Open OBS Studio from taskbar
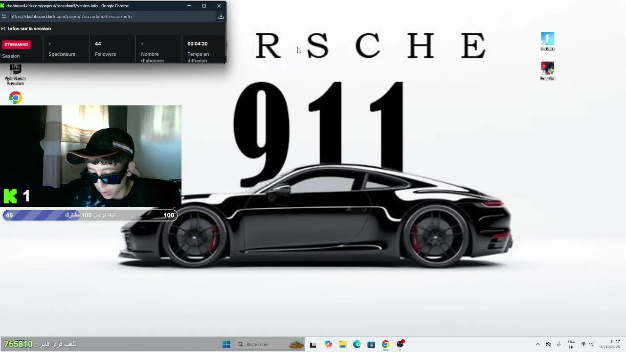The height and width of the screenshot is (352, 626). pyautogui.click(x=400, y=344)
